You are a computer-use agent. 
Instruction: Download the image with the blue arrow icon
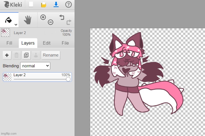pyautogui.click(x=56, y=5)
